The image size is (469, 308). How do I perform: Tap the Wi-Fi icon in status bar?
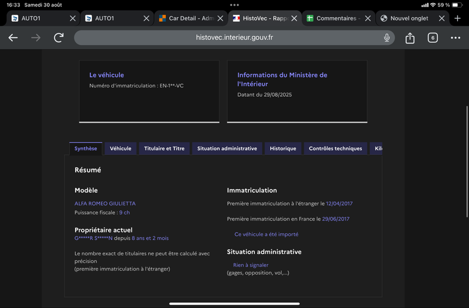[433, 5]
